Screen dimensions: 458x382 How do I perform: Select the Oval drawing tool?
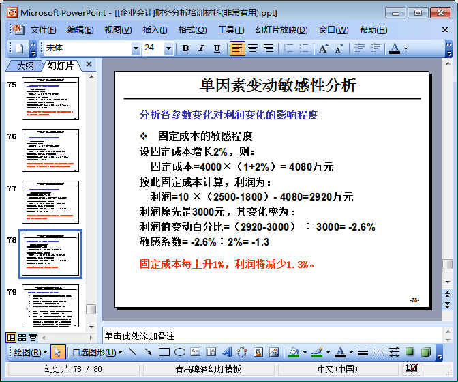180,352
